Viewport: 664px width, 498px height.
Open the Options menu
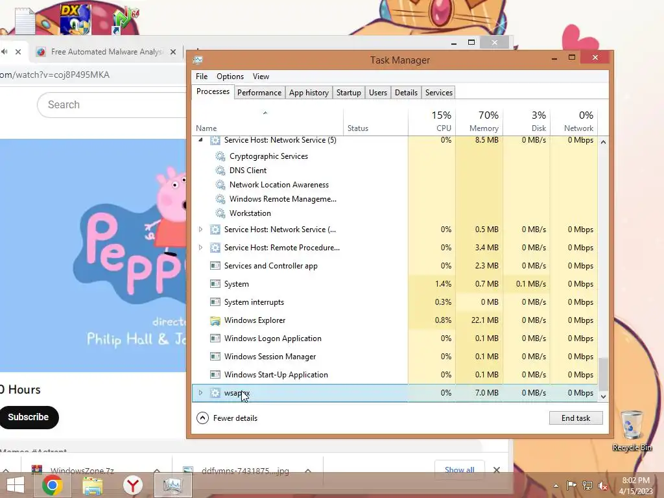tap(230, 77)
